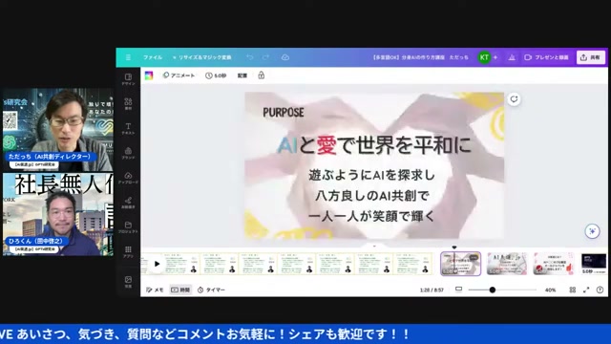Open the background photo sidebar icon

pos(128,282)
